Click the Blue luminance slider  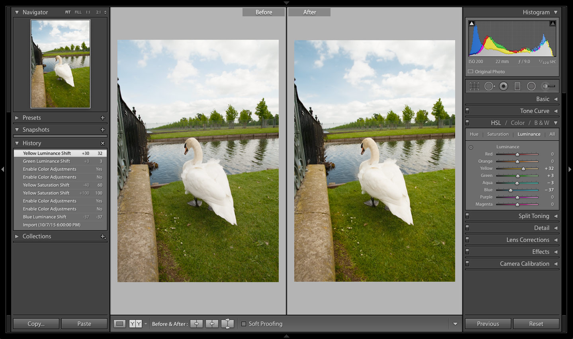[511, 190]
